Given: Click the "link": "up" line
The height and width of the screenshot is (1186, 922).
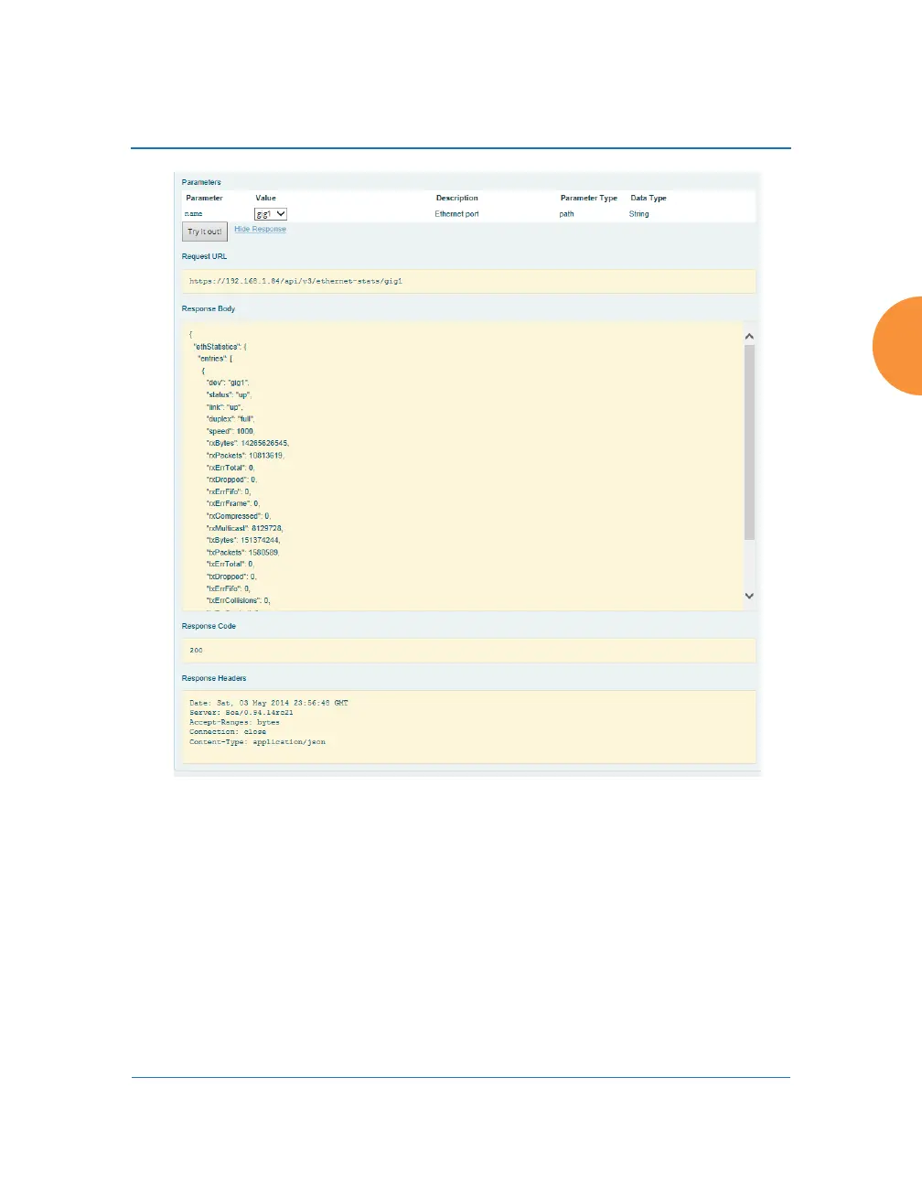Looking at the screenshot, I should [224, 407].
